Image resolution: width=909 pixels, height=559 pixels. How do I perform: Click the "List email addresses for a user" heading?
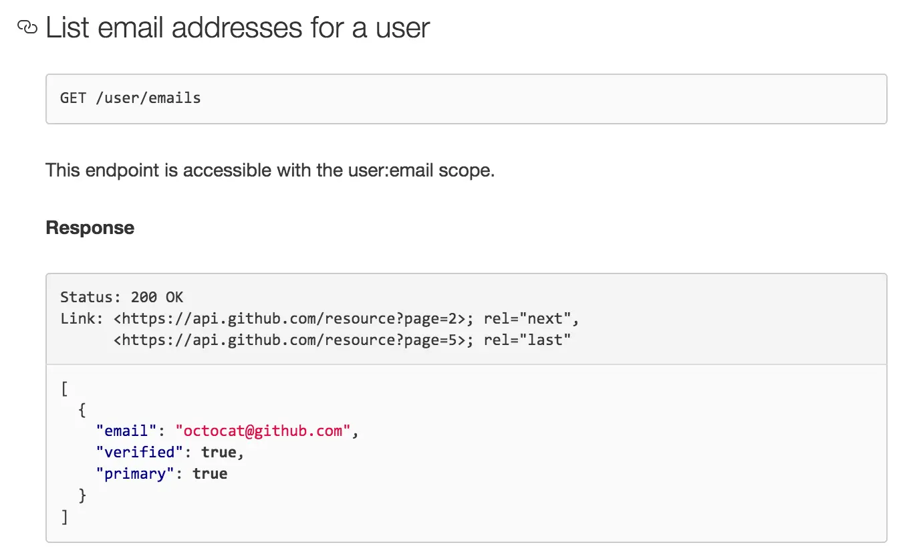click(237, 27)
